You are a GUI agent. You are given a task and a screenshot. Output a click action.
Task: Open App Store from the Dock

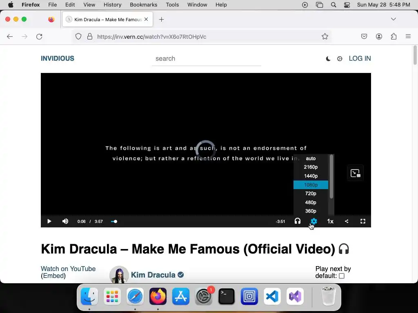click(x=181, y=296)
